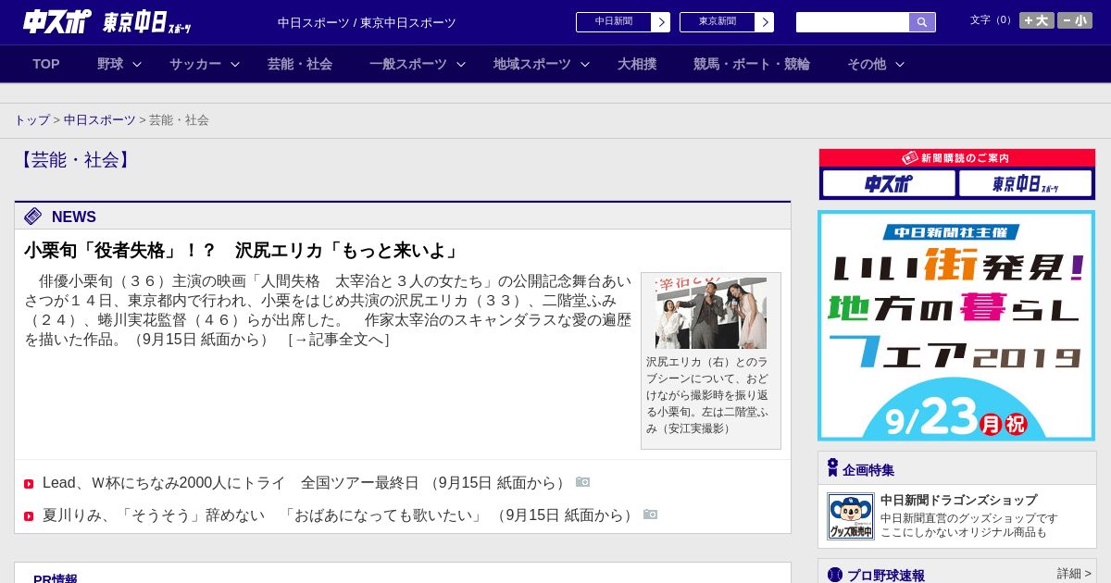Click the camera icon beside Lead article

click(583, 482)
